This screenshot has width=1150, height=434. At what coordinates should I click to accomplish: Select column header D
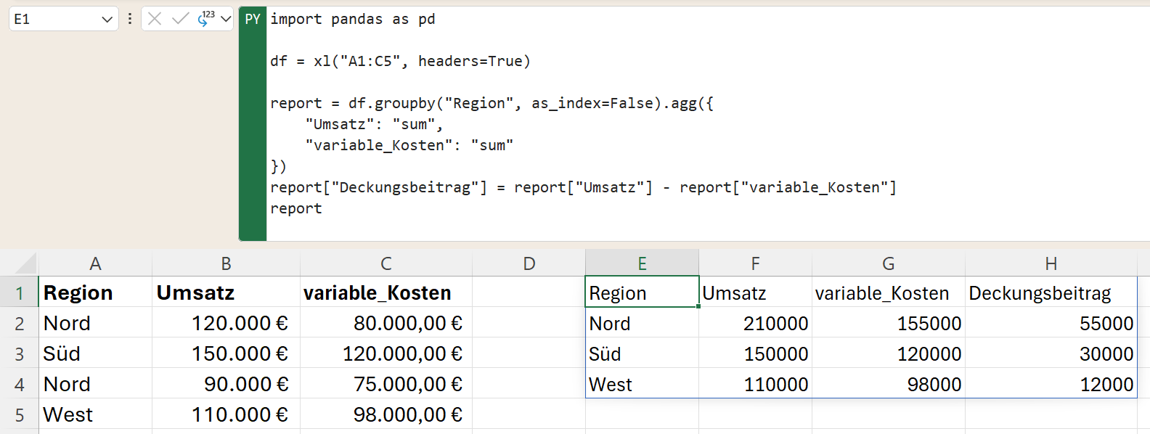point(529,263)
